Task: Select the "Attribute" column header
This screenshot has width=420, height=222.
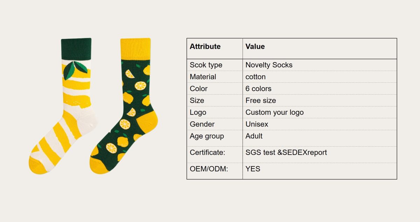Action: 205,46
